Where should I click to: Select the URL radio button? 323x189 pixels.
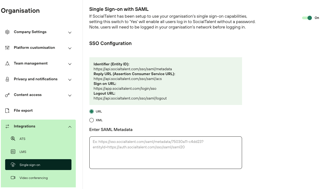92,111
